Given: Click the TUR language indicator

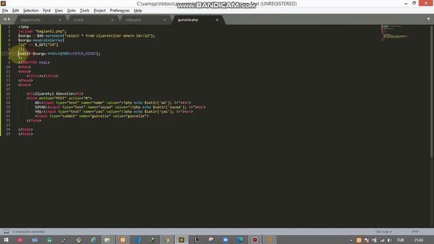Looking at the screenshot, I should click(x=401, y=240).
